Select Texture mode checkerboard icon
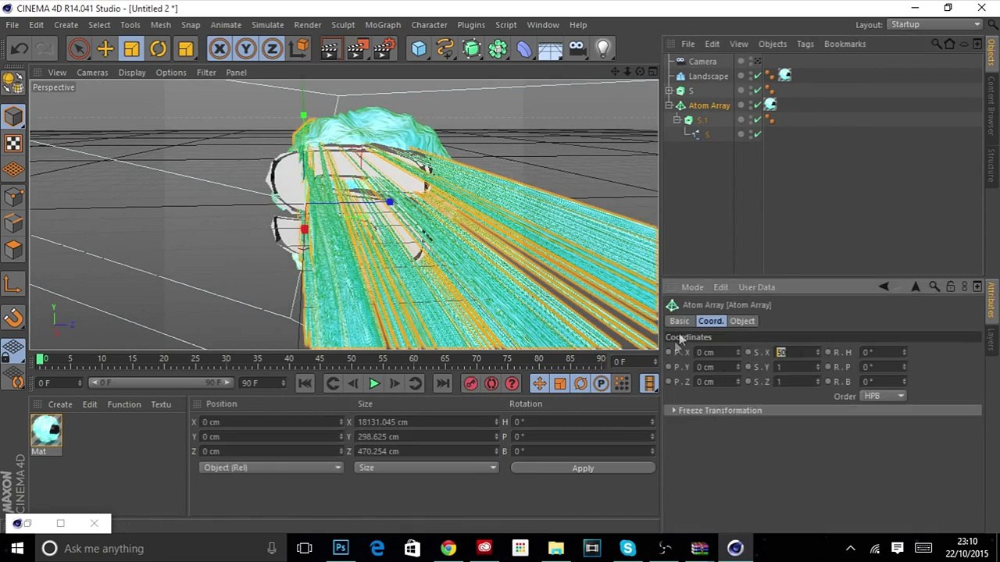Viewport: 1000px width, 562px height. [x=13, y=143]
